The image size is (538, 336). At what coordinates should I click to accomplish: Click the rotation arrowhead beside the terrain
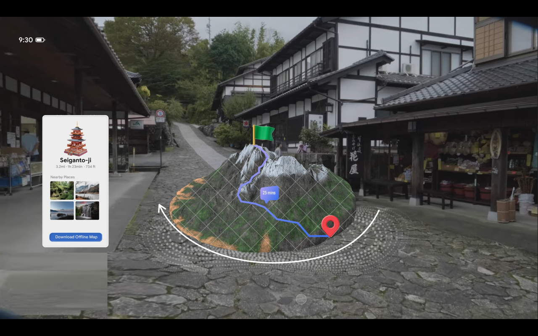pos(161,207)
